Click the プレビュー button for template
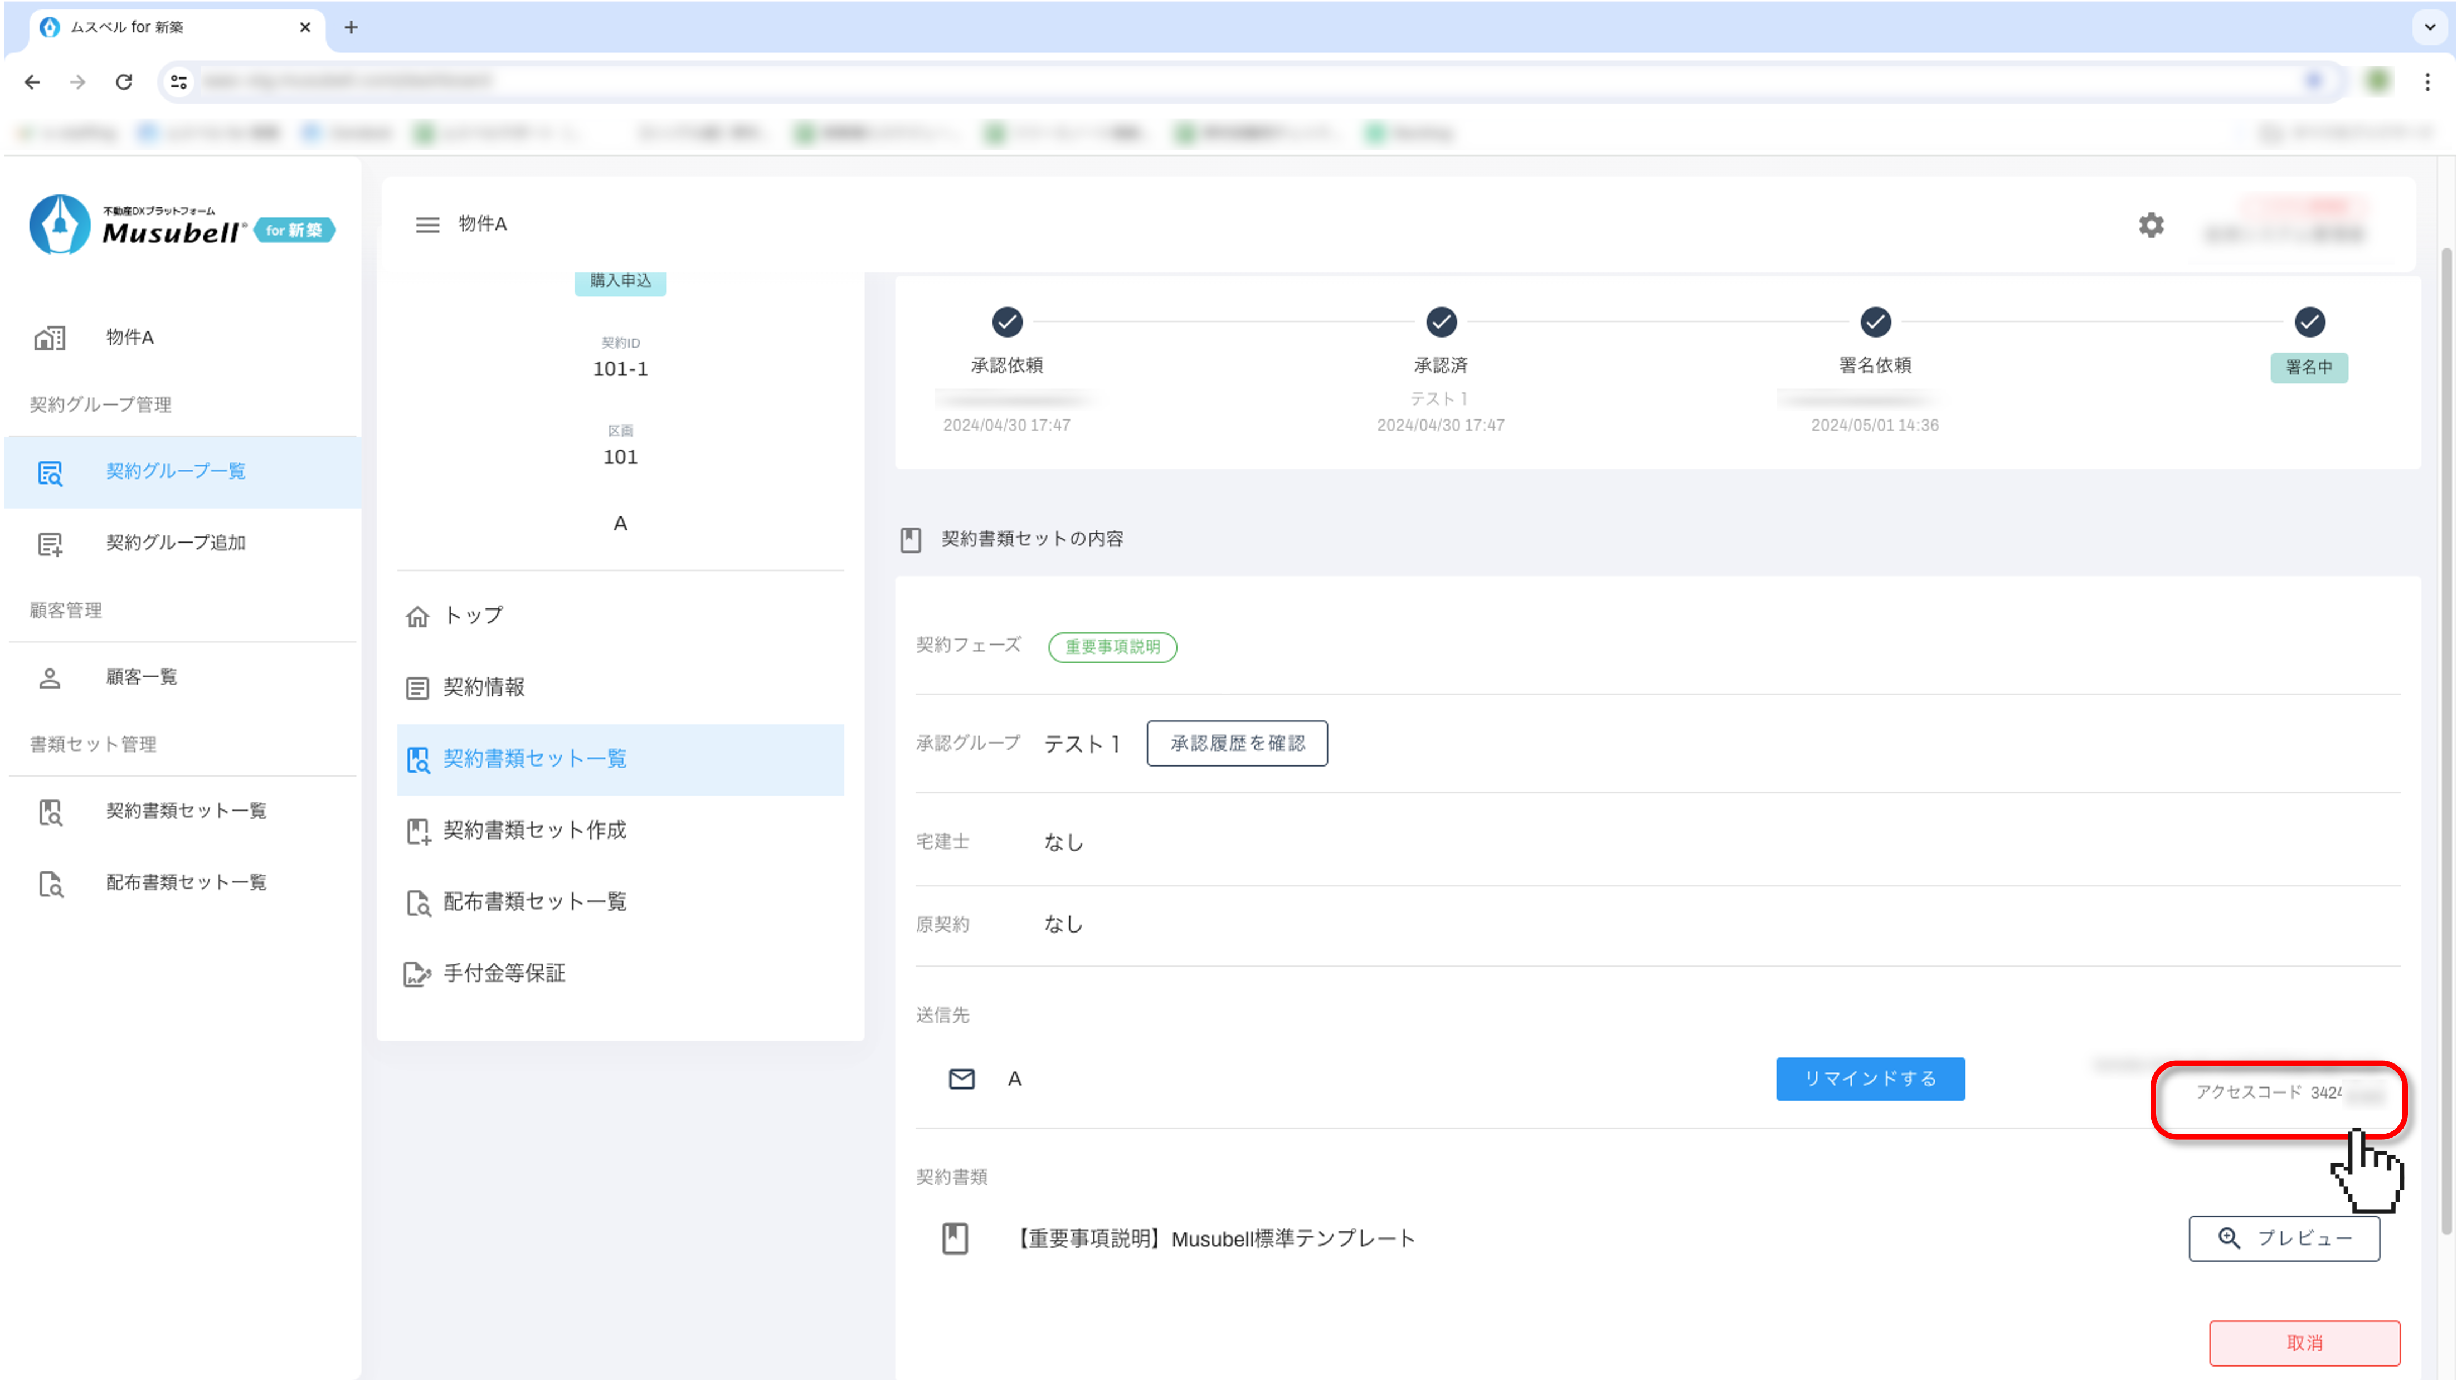 click(x=2283, y=1238)
